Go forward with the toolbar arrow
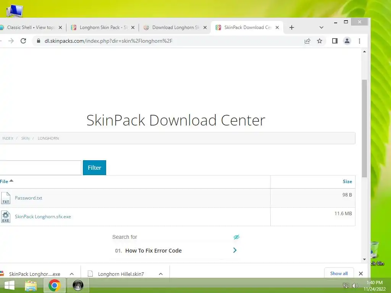 click(x=11, y=41)
